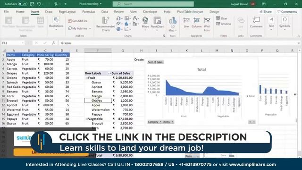This screenshot has width=302, height=170.
Task: Open the Category field button on chart
Action: tap(155, 122)
